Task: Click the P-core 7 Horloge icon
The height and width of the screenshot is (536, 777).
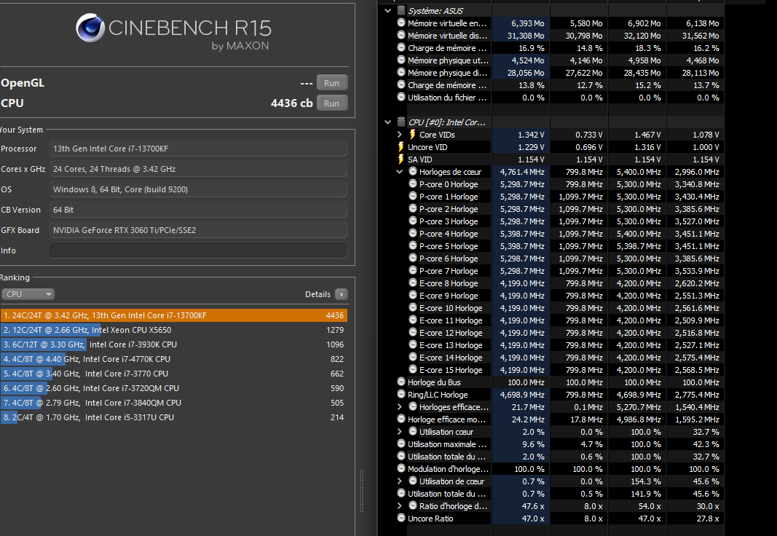Action: (413, 270)
